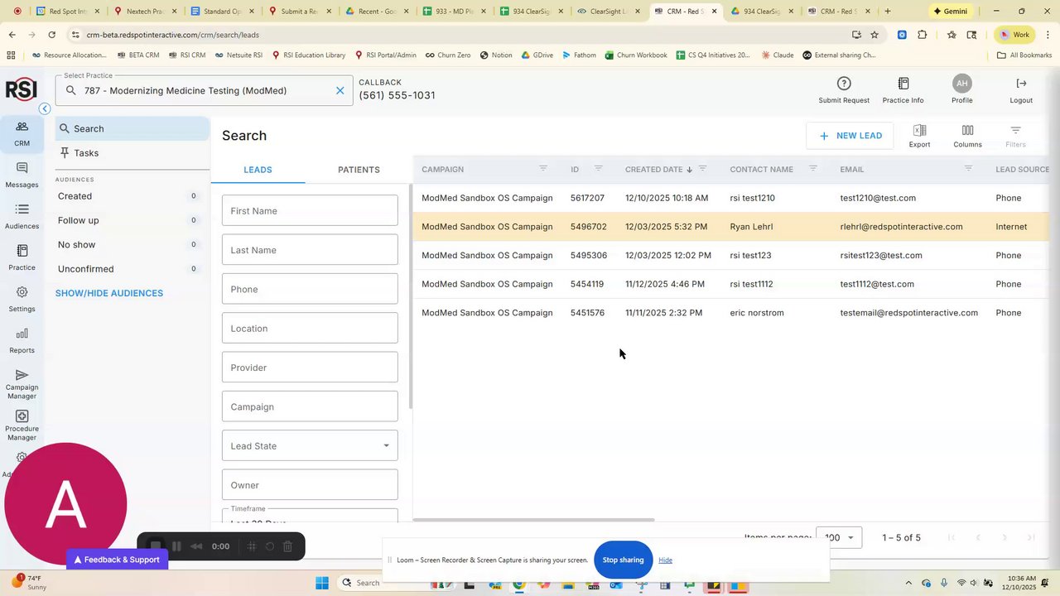Select the Ryan Lehrl contact name
The image size is (1060, 596).
pos(751,227)
